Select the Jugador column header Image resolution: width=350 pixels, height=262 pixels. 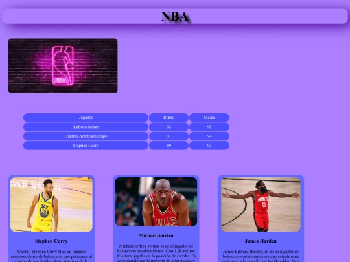click(x=86, y=117)
